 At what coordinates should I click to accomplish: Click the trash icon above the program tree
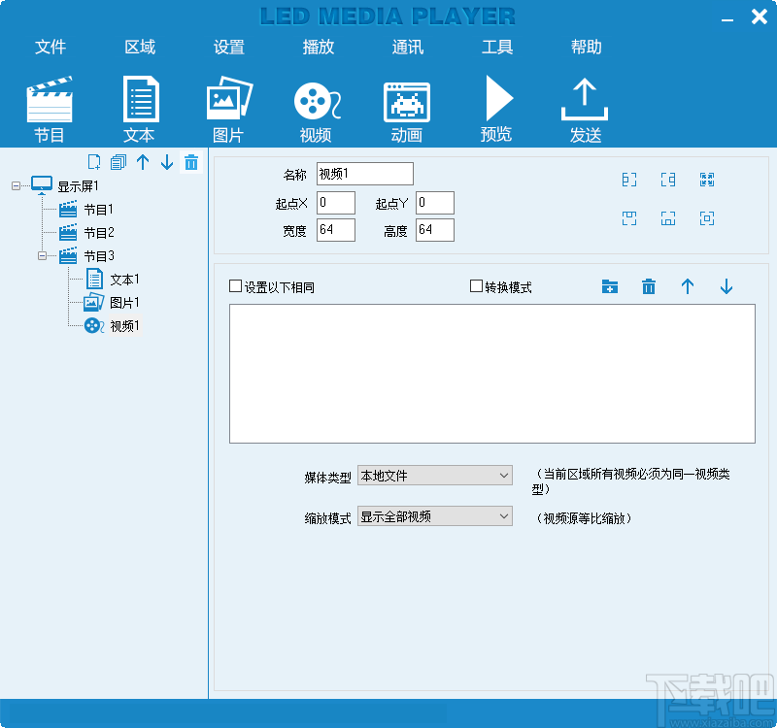coord(190,162)
